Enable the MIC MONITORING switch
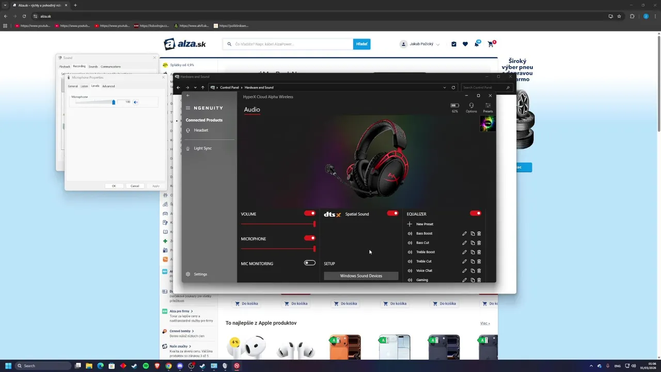Image resolution: width=661 pixels, height=372 pixels. [x=310, y=262]
